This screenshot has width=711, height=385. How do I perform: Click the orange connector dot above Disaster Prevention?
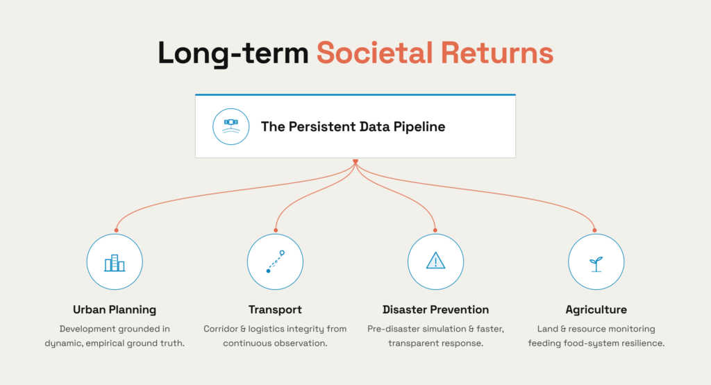pyautogui.click(x=435, y=230)
